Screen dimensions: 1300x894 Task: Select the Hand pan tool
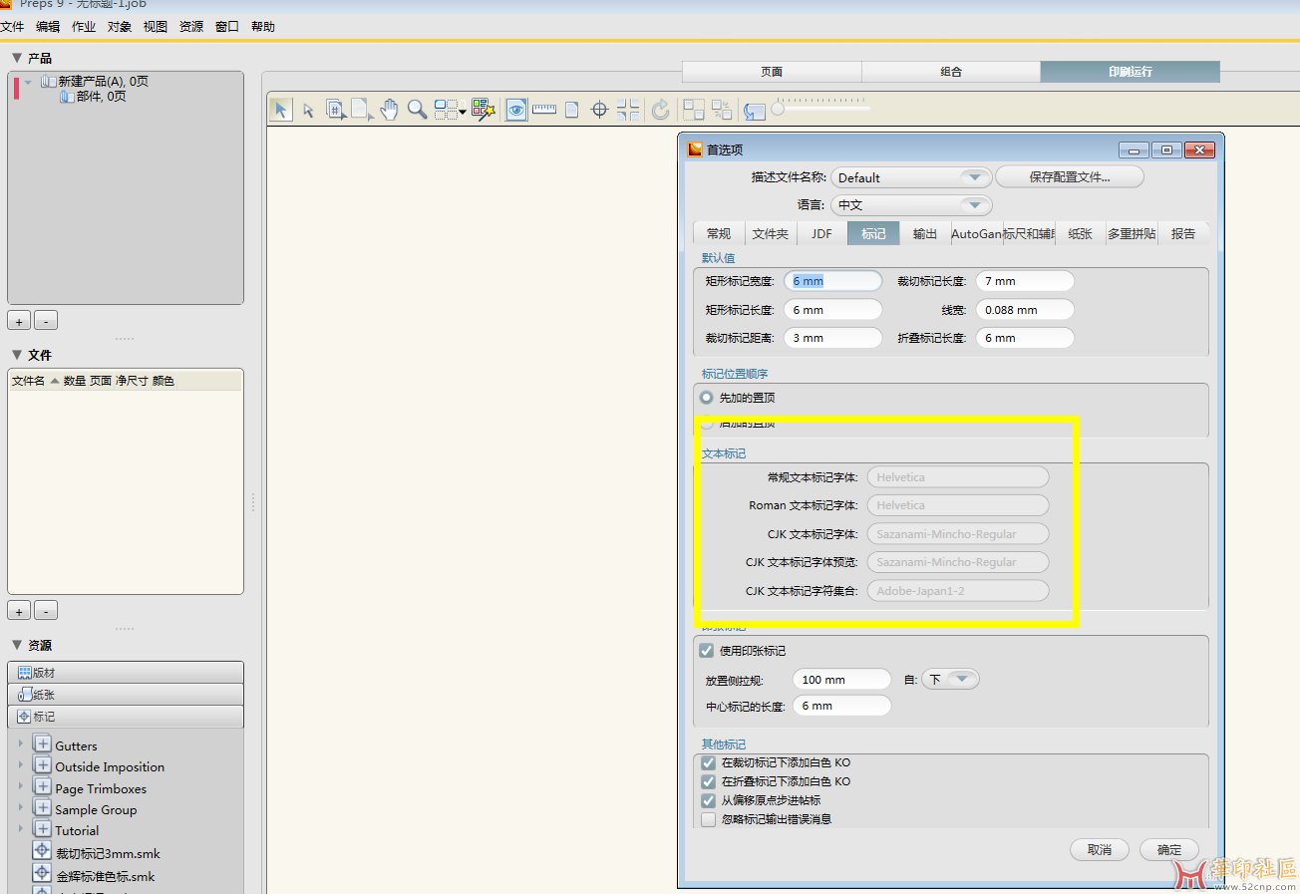(x=389, y=110)
